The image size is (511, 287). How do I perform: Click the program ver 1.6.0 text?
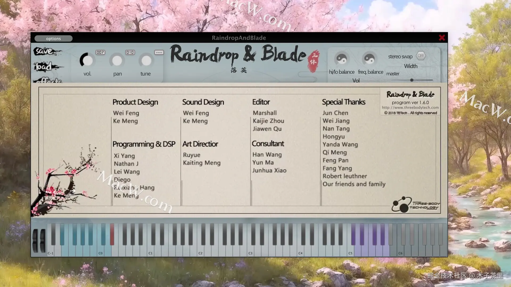click(410, 102)
